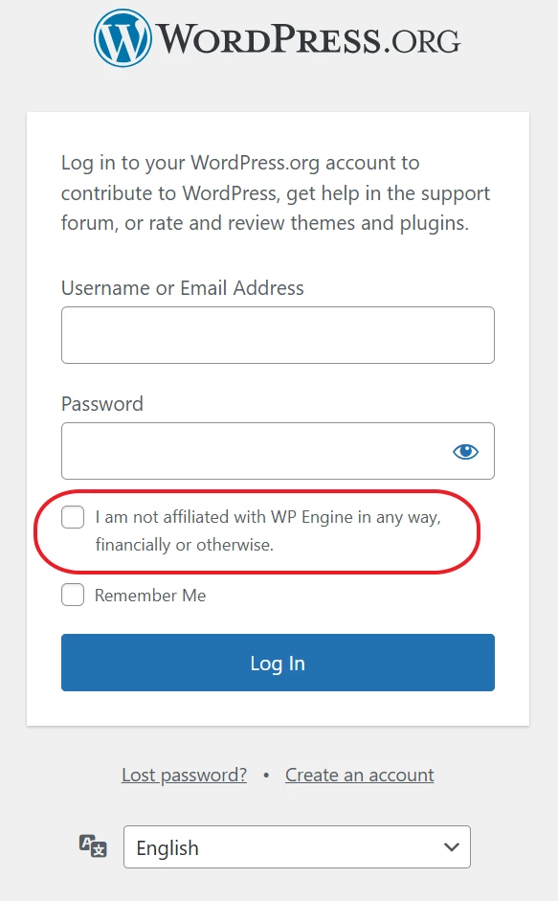Uncheck the Remember Me checkbox
Screen dimensions: 558x901
coord(72,595)
